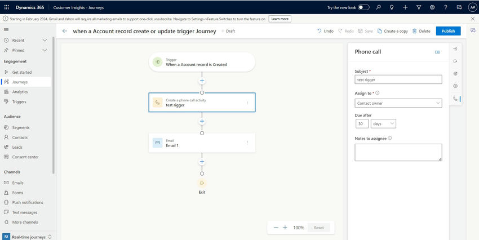Click the Learn more button in banner
479x240 pixels.
pos(280,19)
